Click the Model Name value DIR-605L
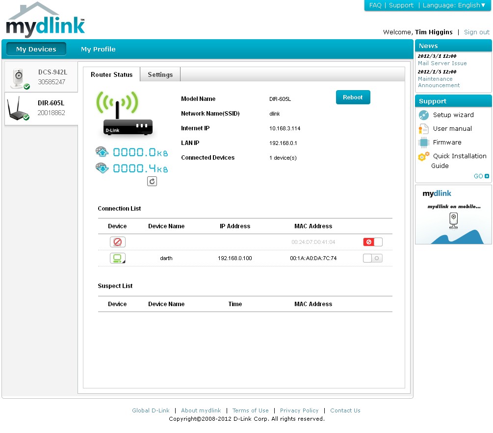This screenshot has width=493, height=433. click(x=280, y=99)
